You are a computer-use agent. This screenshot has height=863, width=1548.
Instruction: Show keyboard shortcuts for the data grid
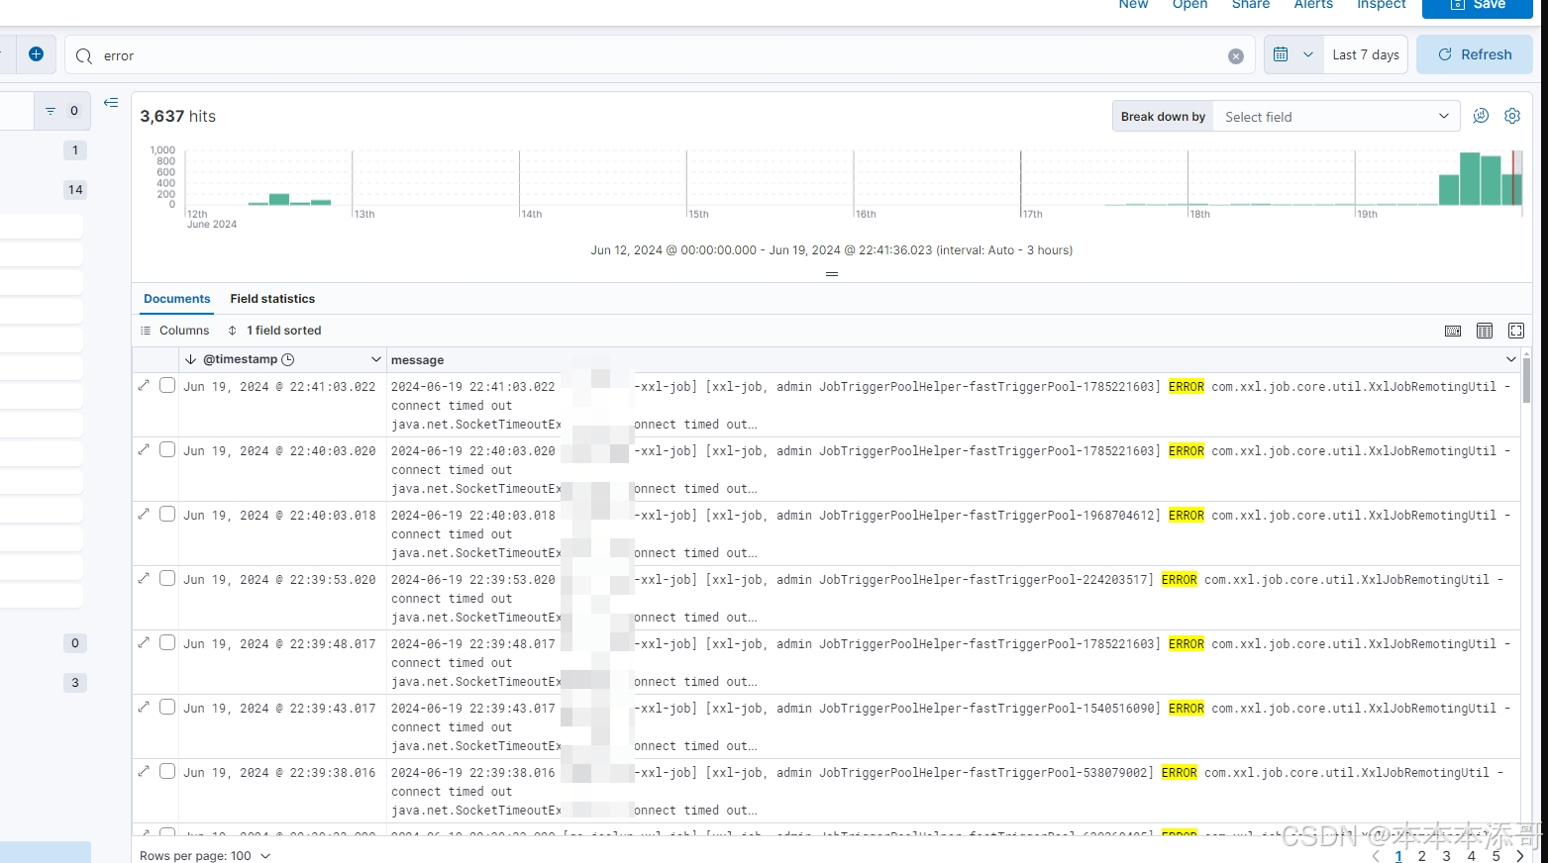click(1453, 331)
